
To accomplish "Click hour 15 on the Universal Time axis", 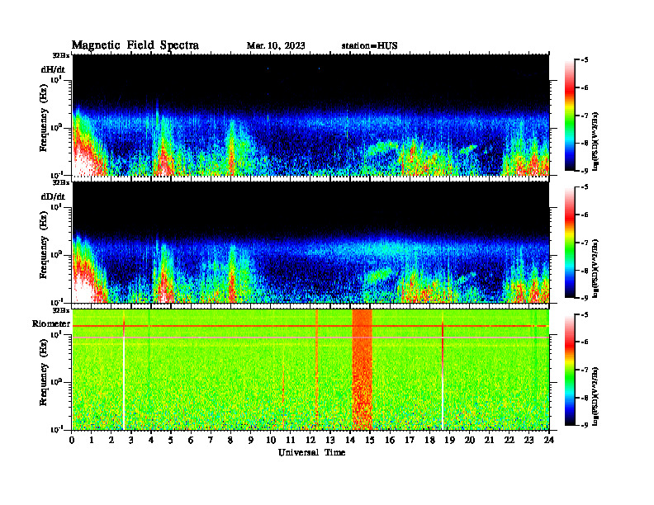I will click(370, 441).
